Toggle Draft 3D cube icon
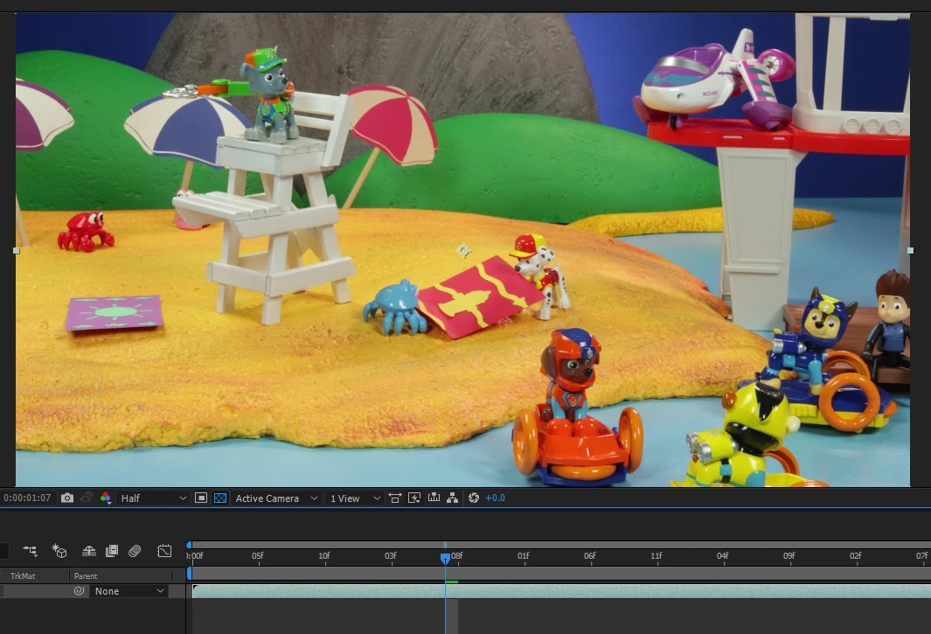This screenshot has width=931, height=634. point(59,551)
